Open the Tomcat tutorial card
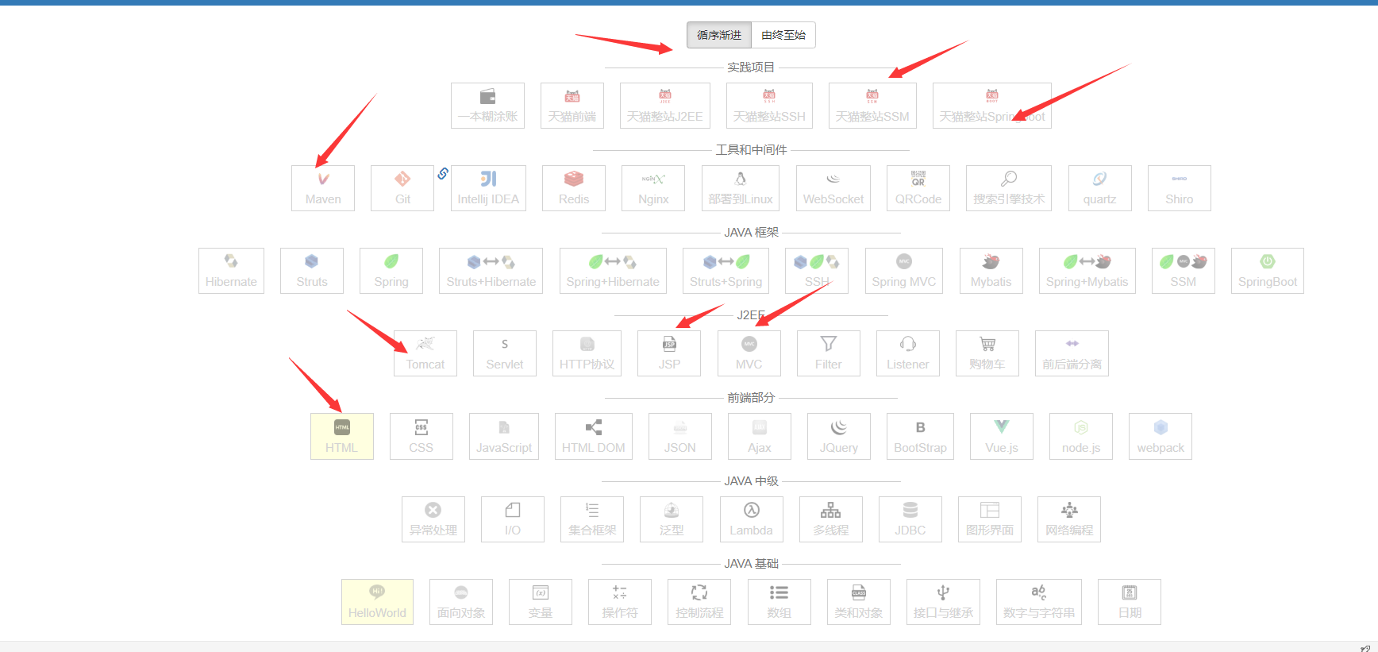This screenshot has width=1378, height=652. 425,353
